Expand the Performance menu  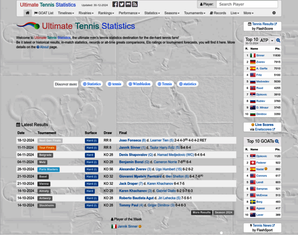point(129,13)
